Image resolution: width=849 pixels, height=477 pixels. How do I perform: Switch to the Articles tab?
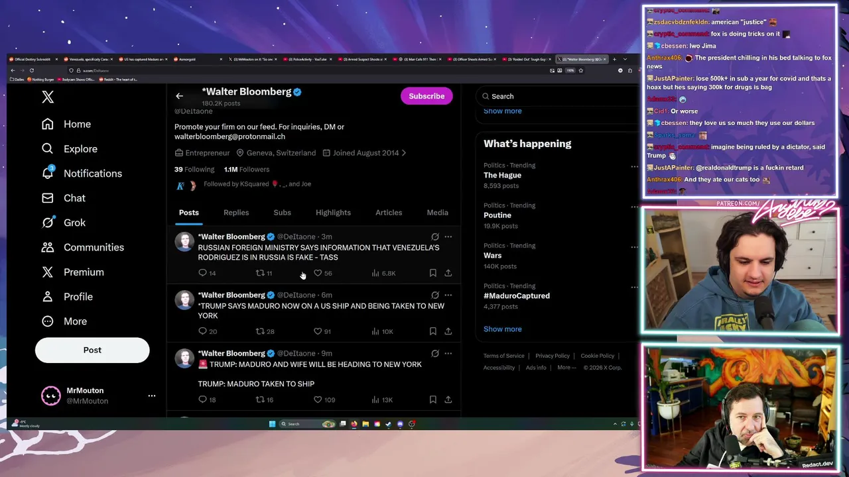pos(389,213)
